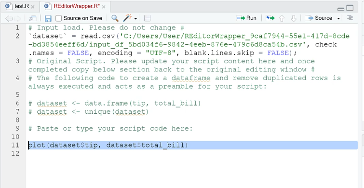
Task: Go forward to next source location
Action: click(17, 18)
